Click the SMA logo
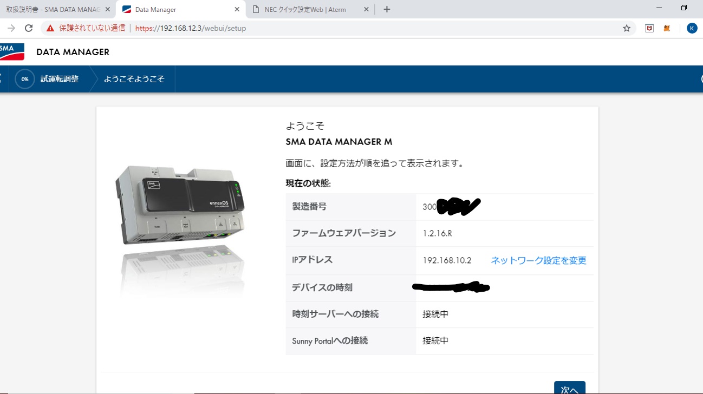The width and height of the screenshot is (703, 394). pos(11,52)
